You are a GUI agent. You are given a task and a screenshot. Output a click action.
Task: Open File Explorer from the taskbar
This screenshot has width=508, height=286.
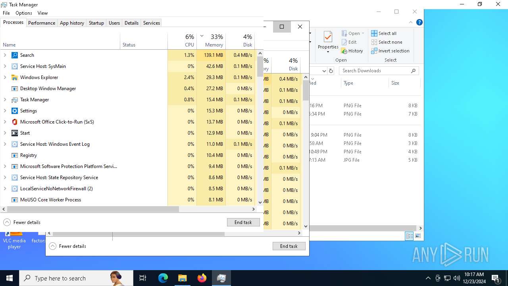pos(182,278)
